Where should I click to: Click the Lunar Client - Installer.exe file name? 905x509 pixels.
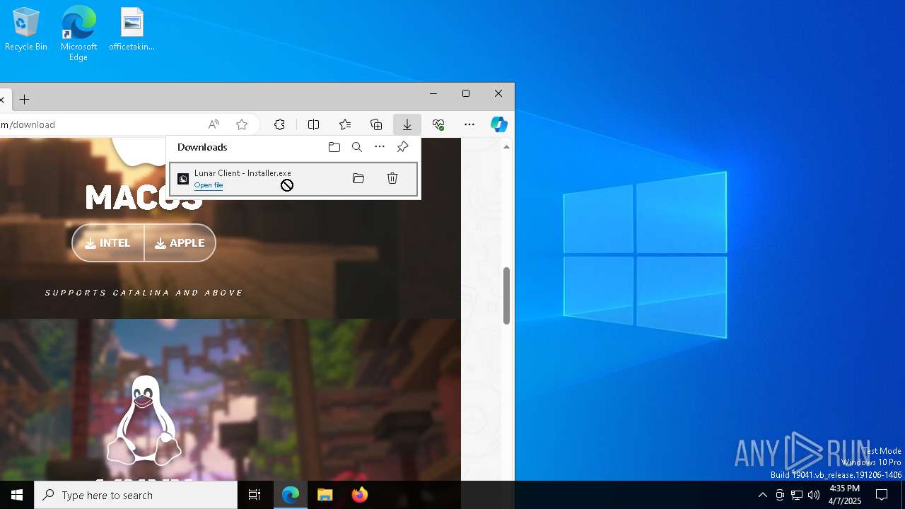[243, 173]
